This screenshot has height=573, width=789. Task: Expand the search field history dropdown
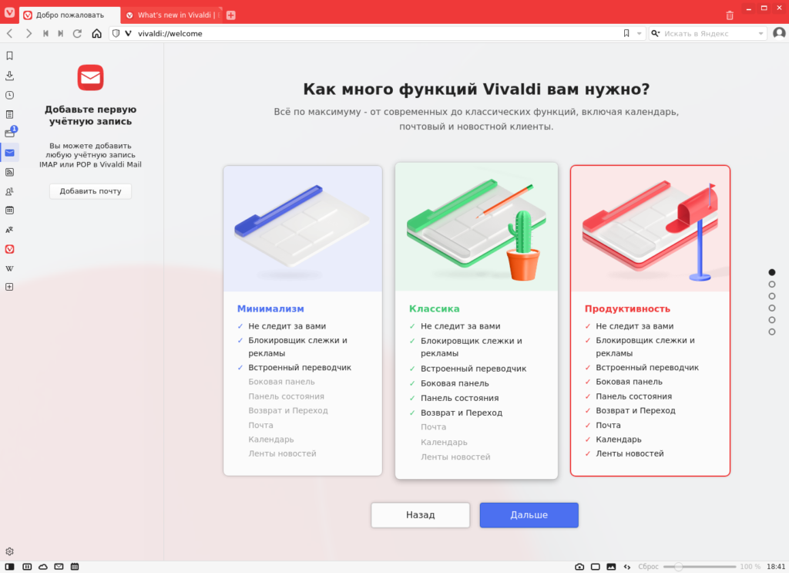coord(760,33)
